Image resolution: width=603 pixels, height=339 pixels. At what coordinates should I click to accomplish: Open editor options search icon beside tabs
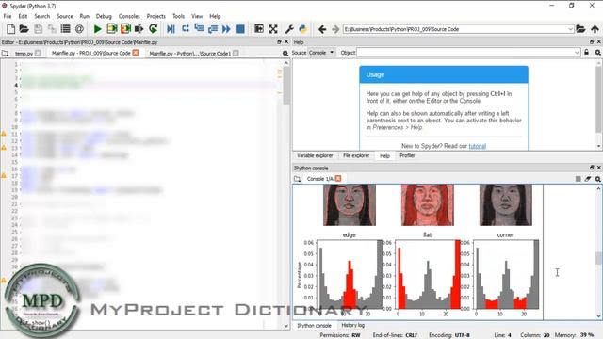pyautogui.click(x=285, y=54)
